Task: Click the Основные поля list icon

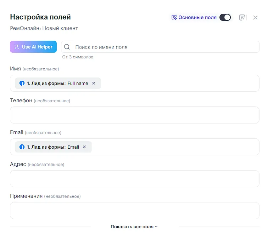Action: pyautogui.click(x=174, y=17)
